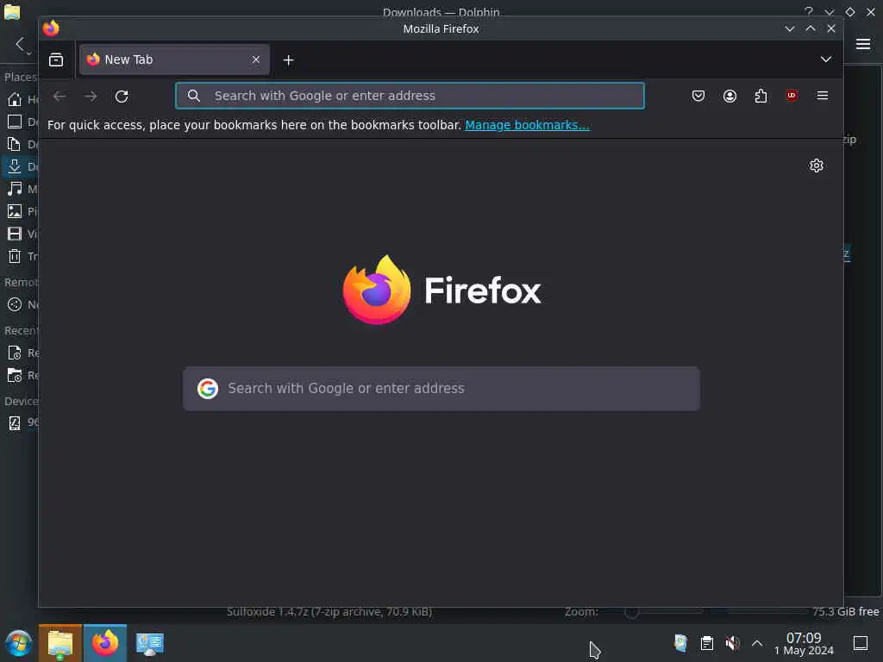Click Firefox window icon in title bar
Screen dimensions: 883x662
click(51, 28)
